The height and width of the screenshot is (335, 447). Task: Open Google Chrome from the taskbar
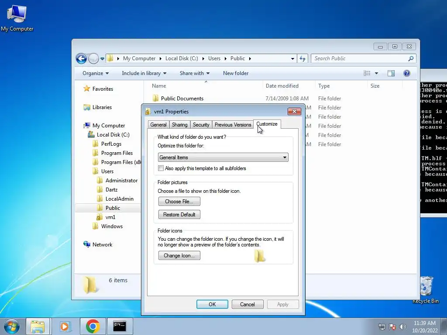pyautogui.click(x=93, y=326)
